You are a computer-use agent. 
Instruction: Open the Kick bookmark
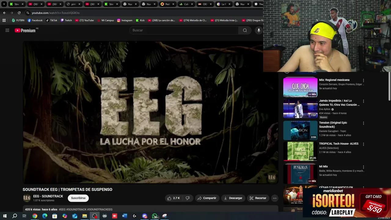140,20
